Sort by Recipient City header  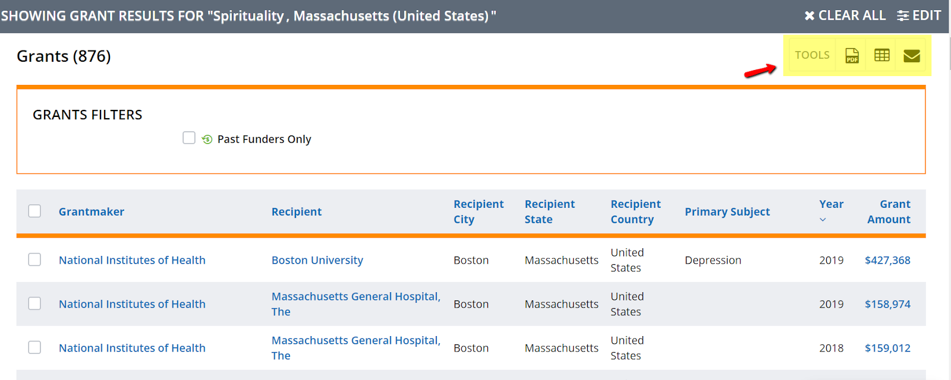(x=478, y=211)
